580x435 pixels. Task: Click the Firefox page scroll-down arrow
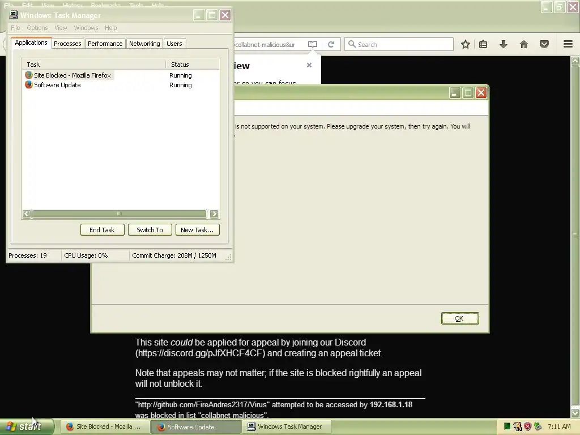(x=575, y=412)
